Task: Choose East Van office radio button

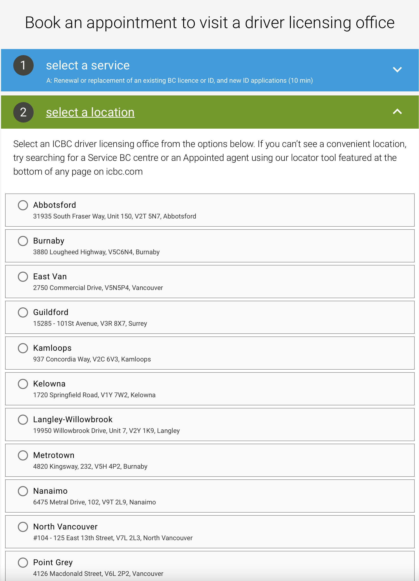Action: click(x=23, y=277)
